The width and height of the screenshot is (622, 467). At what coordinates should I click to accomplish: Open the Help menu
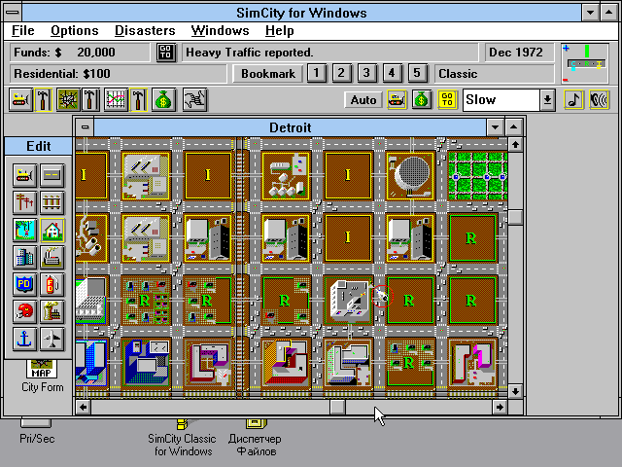pos(280,30)
